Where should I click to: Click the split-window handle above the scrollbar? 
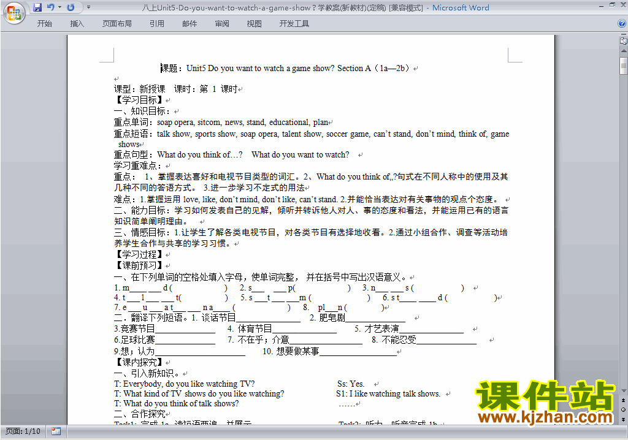(623, 35)
